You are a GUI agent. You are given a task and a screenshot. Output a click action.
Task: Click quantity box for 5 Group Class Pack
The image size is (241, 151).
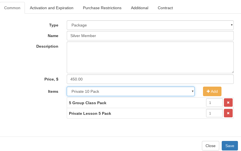click(214, 103)
